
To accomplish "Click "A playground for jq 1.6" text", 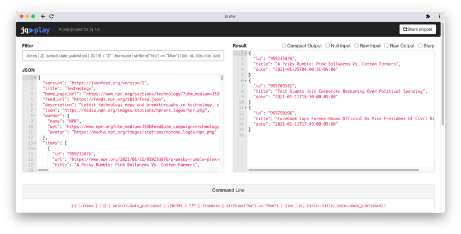I will tap(79, 30).
